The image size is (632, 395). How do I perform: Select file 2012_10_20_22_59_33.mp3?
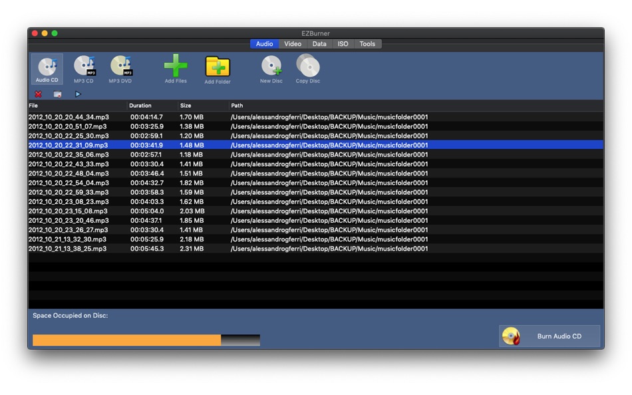(x=69, y=192)
